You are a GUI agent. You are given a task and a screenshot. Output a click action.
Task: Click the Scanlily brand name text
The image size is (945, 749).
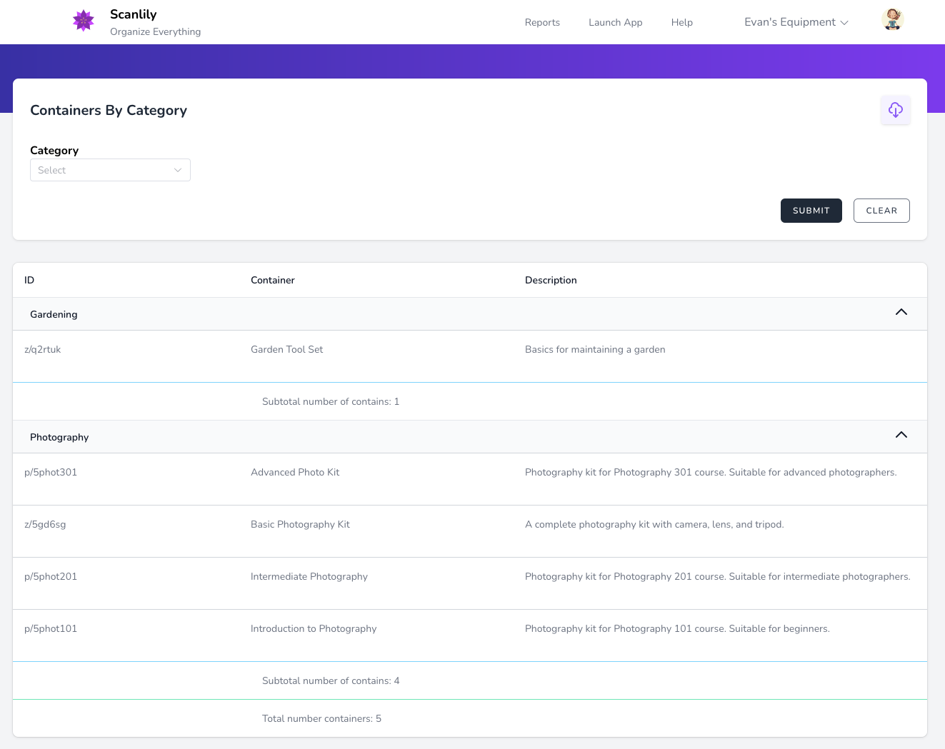click(x=134, y=14)
